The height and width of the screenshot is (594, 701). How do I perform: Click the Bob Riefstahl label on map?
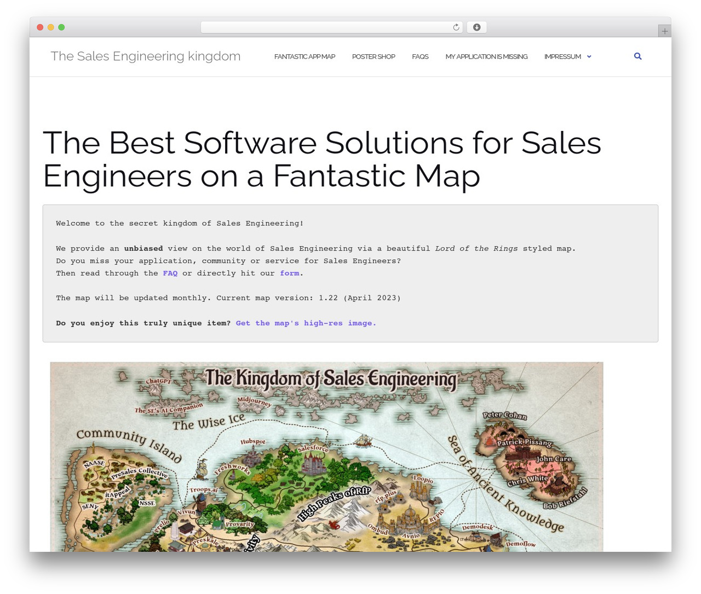(x=565, y=498)
